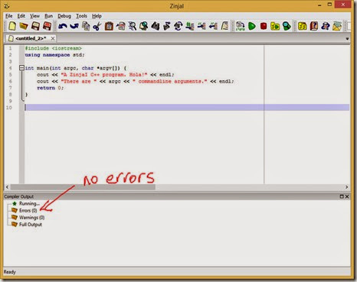This screenshot has height=282, width=357.
Task: Click line number 5 in the margin
Action: coord(10,75)
